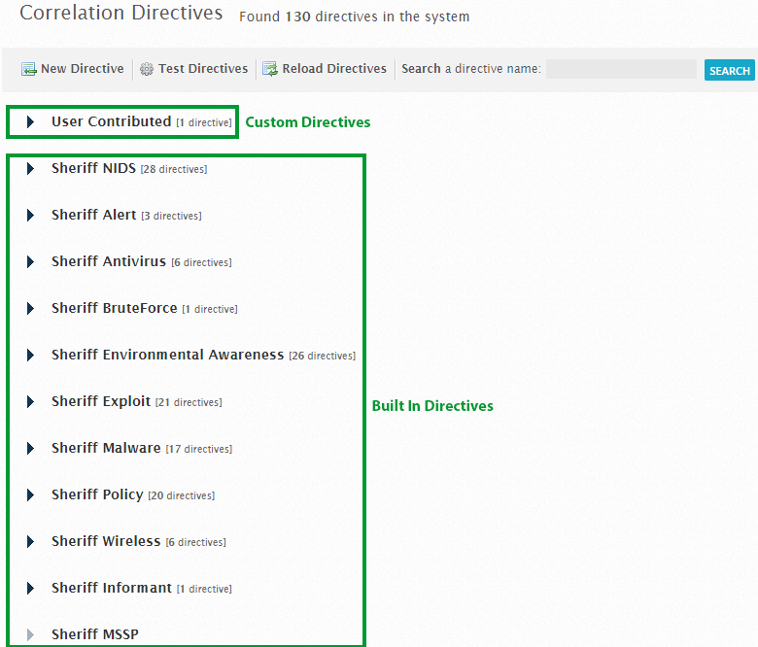The width and height of the screenshot is (758, 647).
Task: Select Sheriff Environmental Awareness category name
Action: tap(168, 355)
